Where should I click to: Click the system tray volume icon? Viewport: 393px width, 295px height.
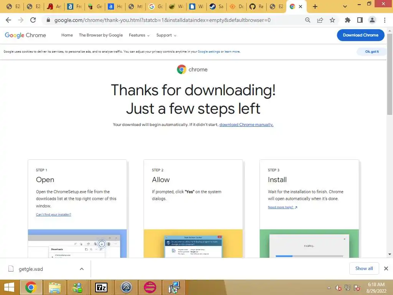point(339,288)
